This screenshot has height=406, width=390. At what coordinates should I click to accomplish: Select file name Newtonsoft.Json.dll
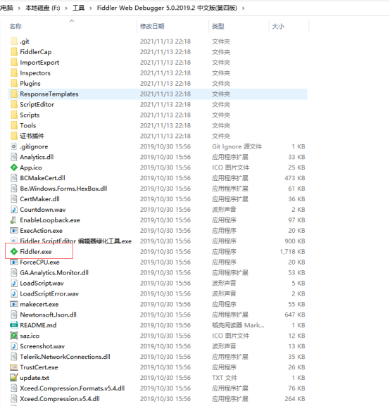coord(48,315)
